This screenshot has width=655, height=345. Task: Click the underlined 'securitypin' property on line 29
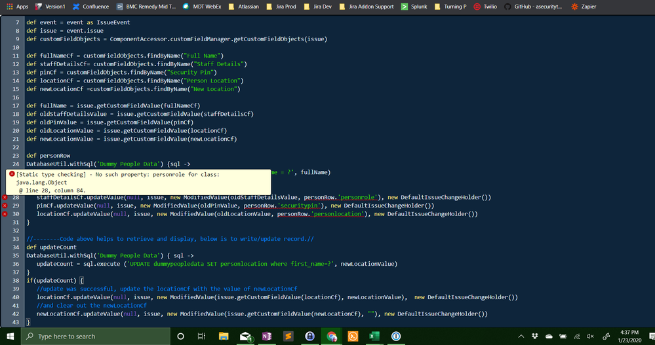[299, 206]
